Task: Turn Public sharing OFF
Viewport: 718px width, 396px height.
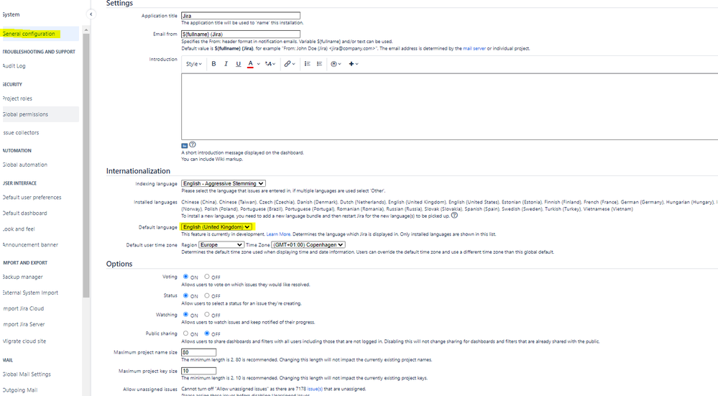Action: [x=207, y=333]
